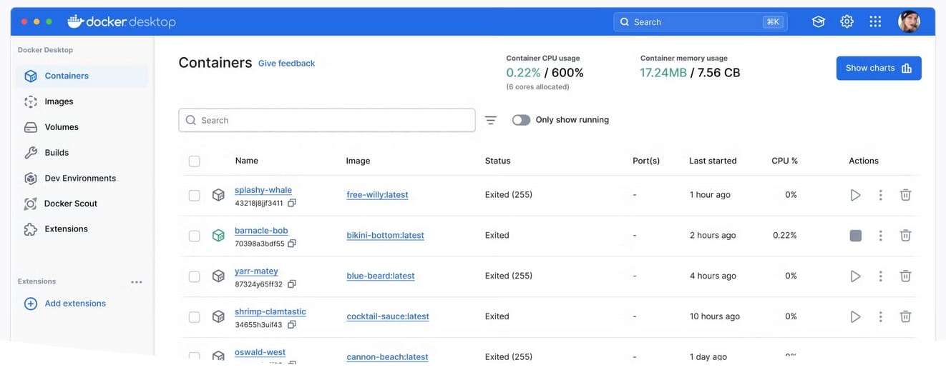946x370 pixels.
Task: Open more actions menu for shrimp-clamtastic
Action: point(881,316)
